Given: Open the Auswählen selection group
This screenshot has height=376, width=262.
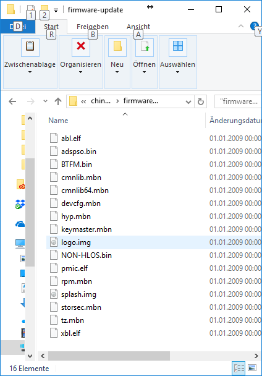Looking at the screenshot, I should [177, 62].
